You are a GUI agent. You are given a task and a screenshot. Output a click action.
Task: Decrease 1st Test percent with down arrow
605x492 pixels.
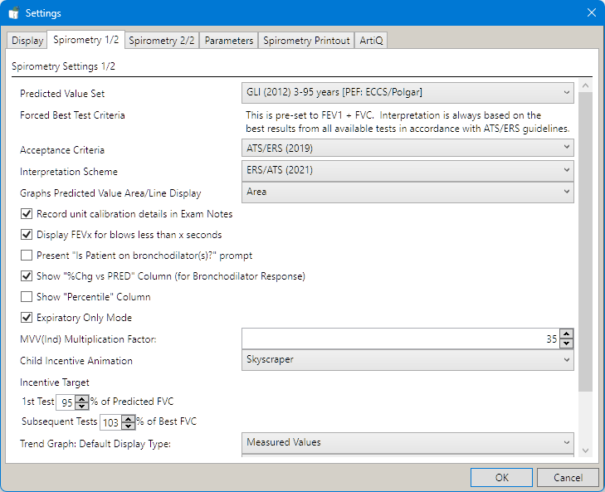[81, 406]
